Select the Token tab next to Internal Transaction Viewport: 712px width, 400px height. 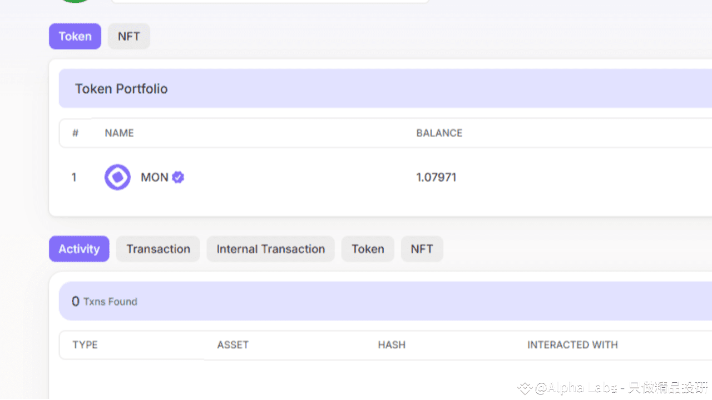tap(368, 249)
